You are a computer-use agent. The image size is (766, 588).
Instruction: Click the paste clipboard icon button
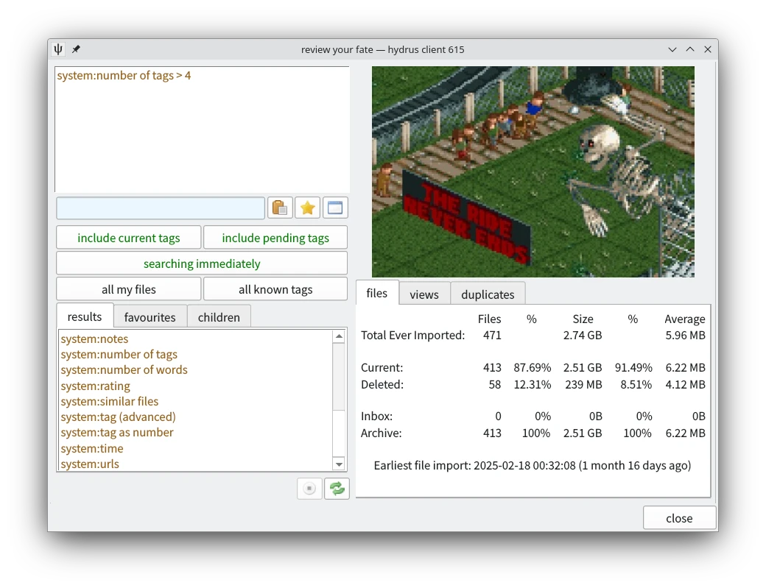(x=280, y=208)
